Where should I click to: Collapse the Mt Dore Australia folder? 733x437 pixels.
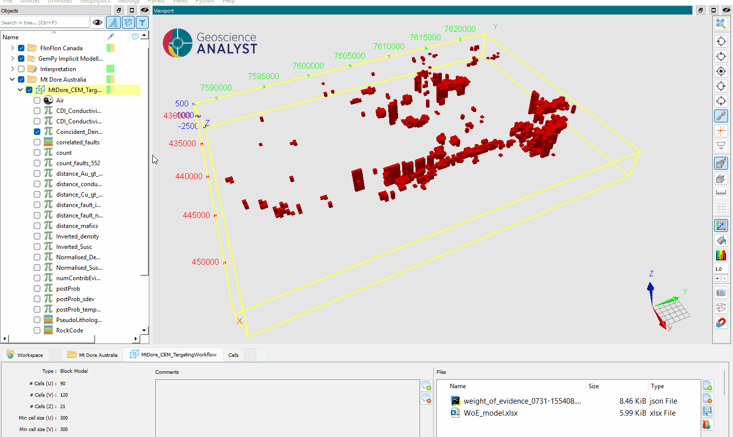[12, 80]
